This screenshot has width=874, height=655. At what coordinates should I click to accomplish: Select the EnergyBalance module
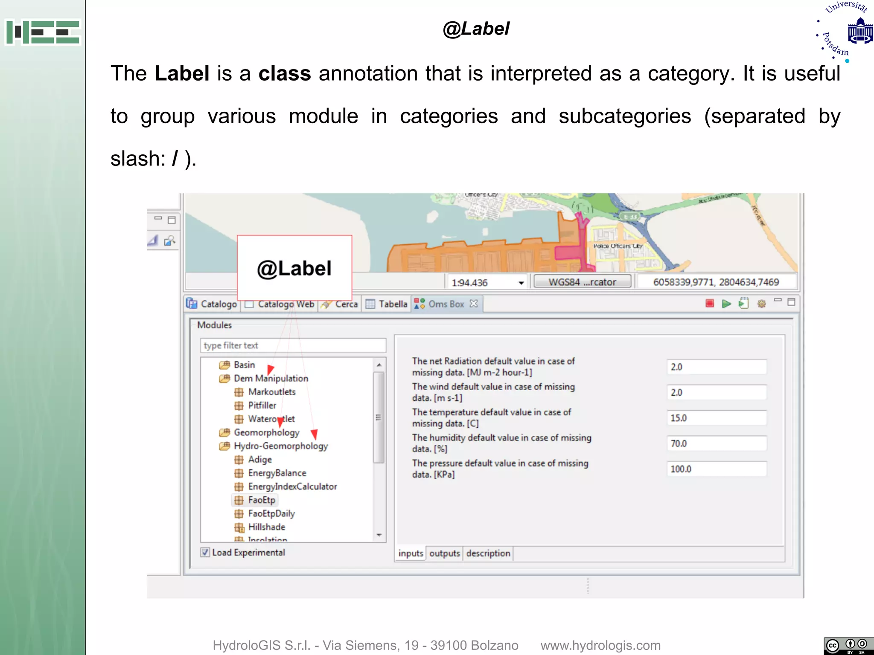277,473
